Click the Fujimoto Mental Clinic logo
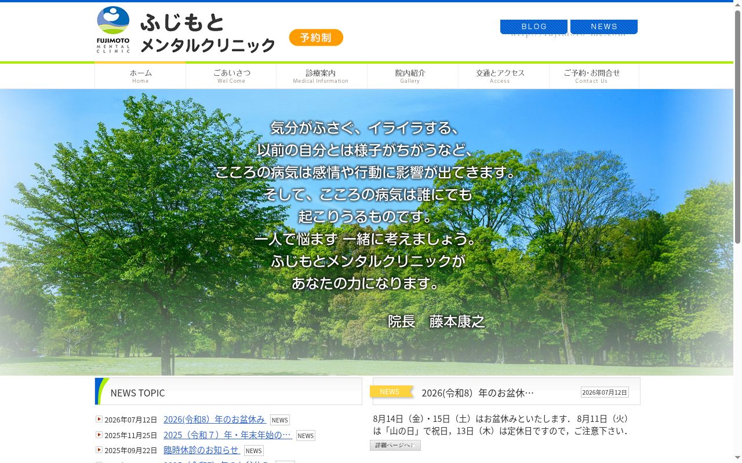742x463 pixels. tap(114, 30)
